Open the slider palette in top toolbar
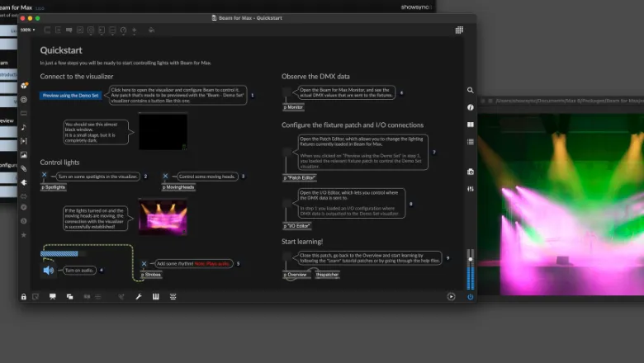644x363 pixels. point(112,30)
